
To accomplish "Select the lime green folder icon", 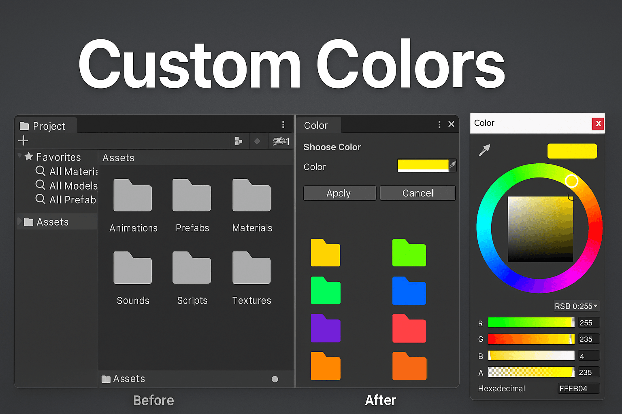I will 409,253.
